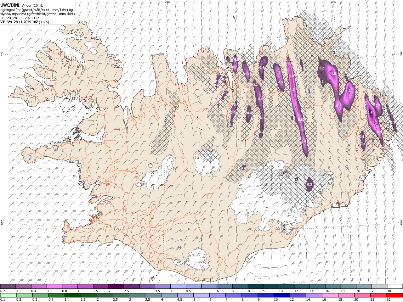Select the '1.4' precipitation value on the map
Screen dimensions: 403x302
pos(292,76)
